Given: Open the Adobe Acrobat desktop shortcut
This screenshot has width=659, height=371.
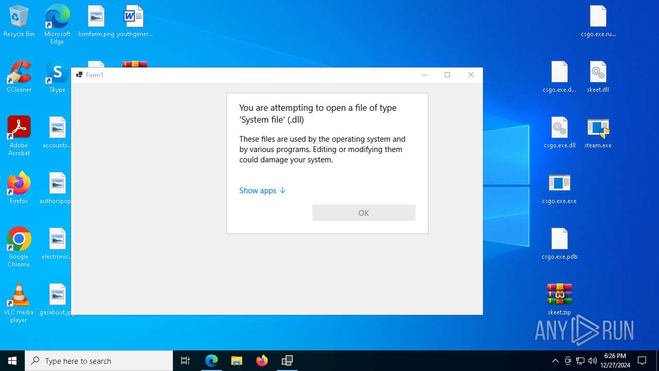Looking at the screenshot, I should (x=19, y=136).
